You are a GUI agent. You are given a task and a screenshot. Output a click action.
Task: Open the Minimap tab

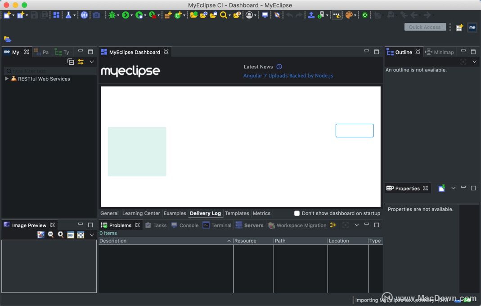click(440, 52)
